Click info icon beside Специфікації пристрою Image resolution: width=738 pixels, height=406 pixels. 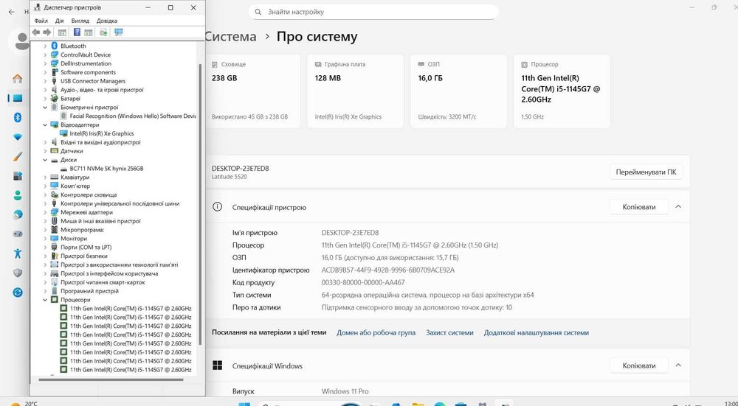pyautogui.click(x=217, y=207)
